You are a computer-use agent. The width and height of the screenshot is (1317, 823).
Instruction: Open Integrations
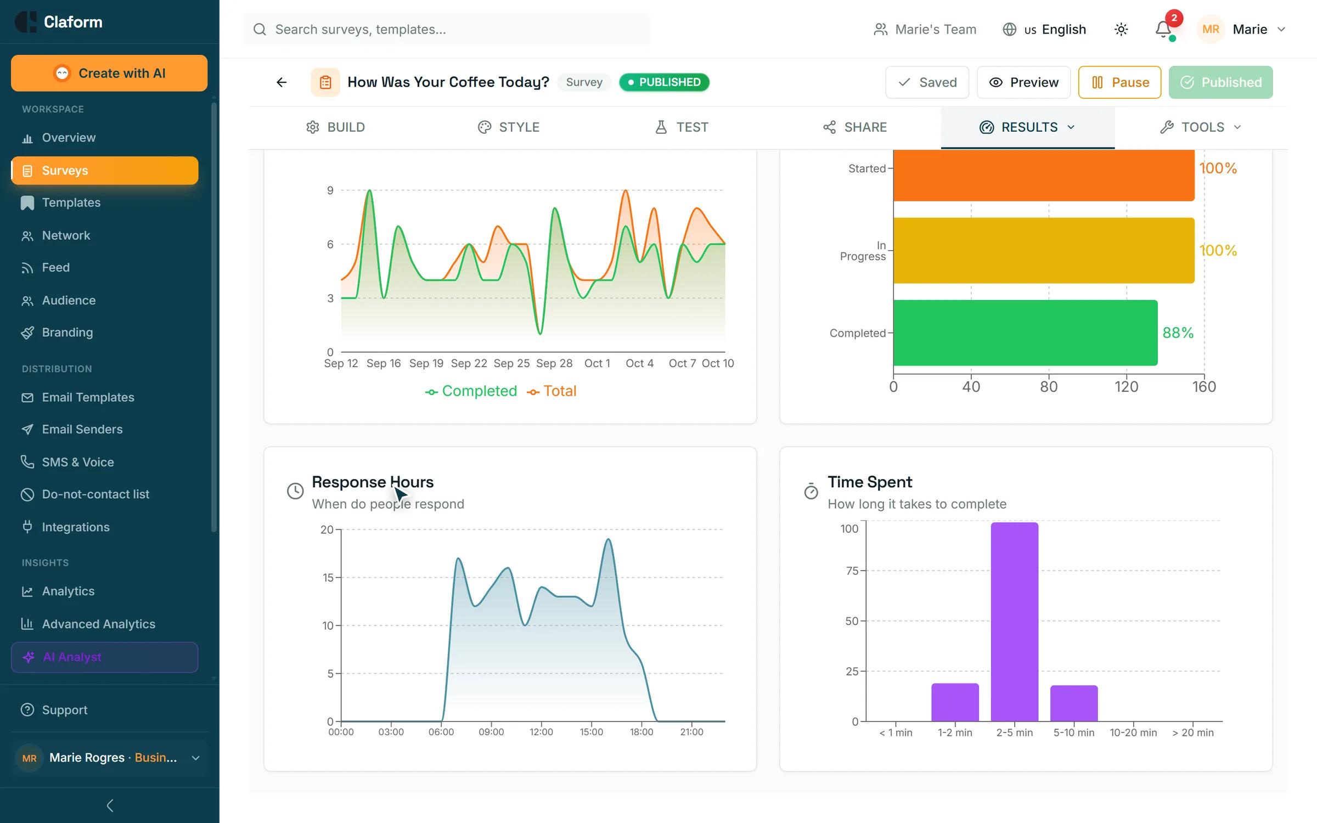pyautogui.click(x=104, y=527)
